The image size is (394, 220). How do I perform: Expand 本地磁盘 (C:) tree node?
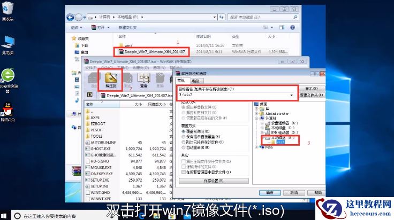(x=262, y=128)
